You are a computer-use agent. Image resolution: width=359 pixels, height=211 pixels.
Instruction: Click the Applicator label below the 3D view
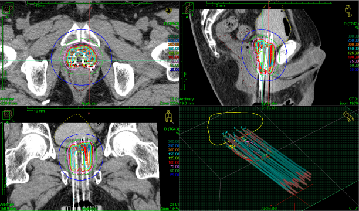click(269, 209)
